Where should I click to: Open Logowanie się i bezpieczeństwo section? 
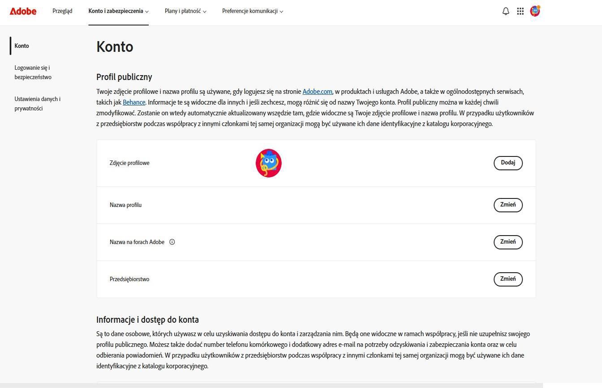coord(33,72)
